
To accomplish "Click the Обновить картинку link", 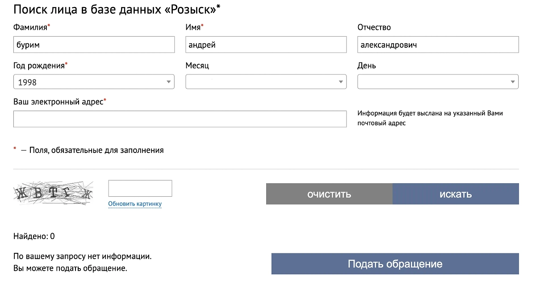I will click(x=135, y=204).
